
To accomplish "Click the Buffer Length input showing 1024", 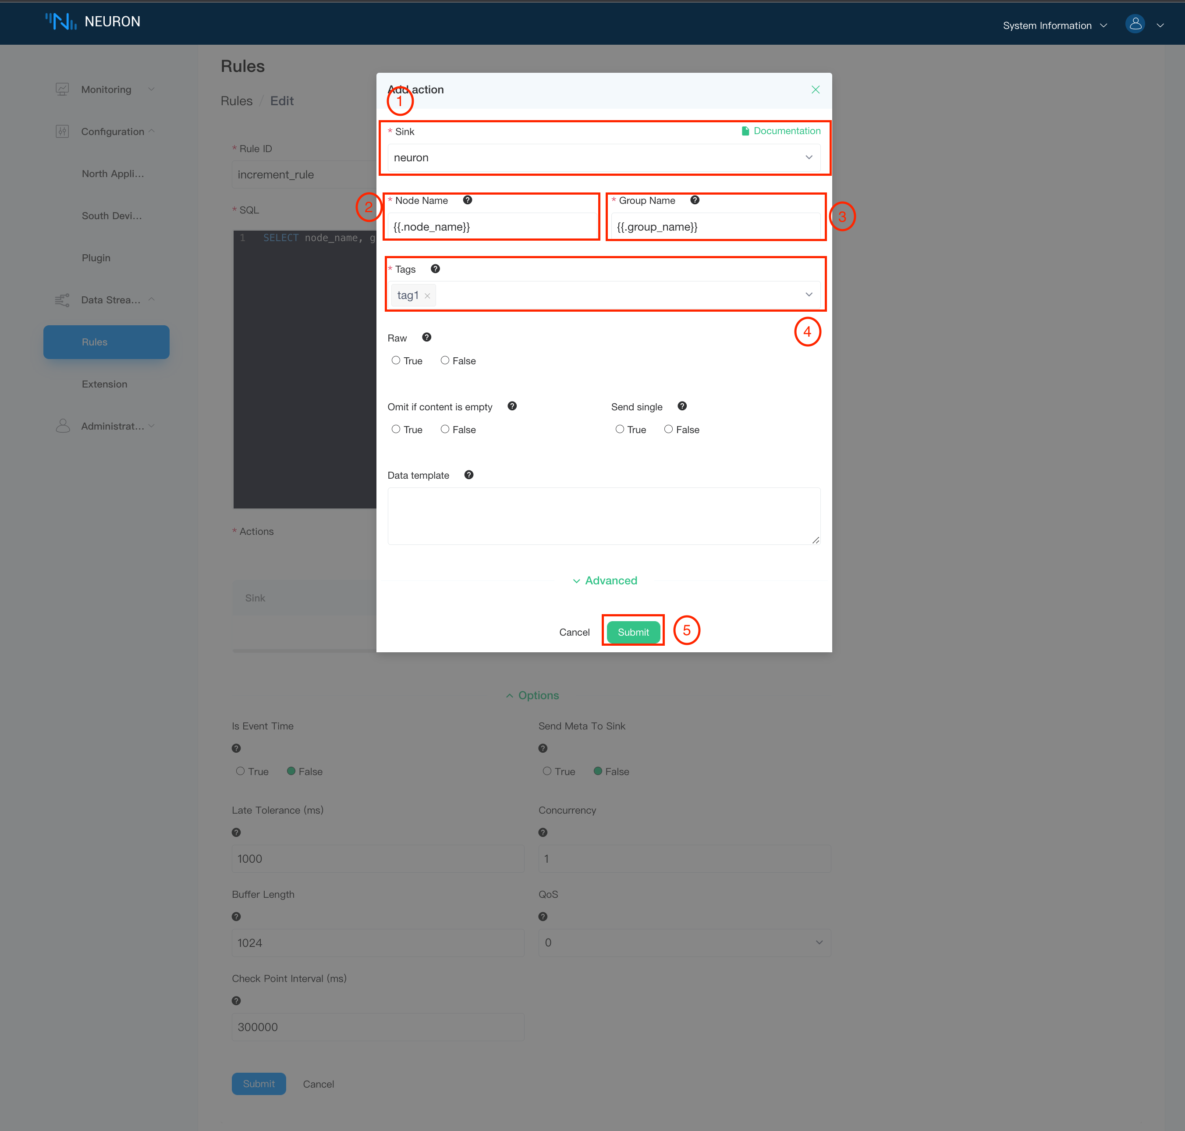I will pyautogui.click(x=378, y=942).
